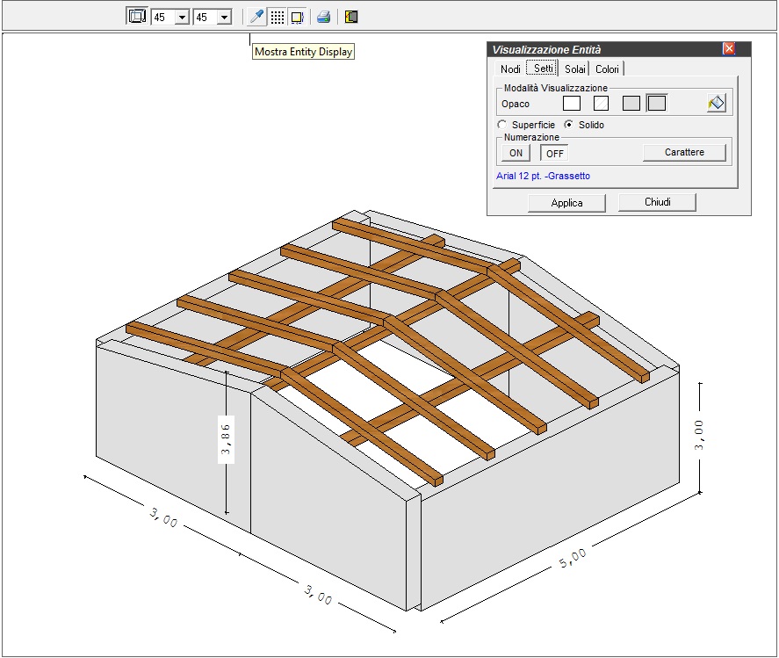The height and width of the screenshot is (658, 779).
Task: Click the blue eyedropper Entity Display icon
Action: (256, 17)
